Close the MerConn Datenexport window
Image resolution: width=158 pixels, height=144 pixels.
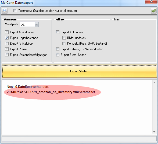pyautogui.click(x=151, y=2)
